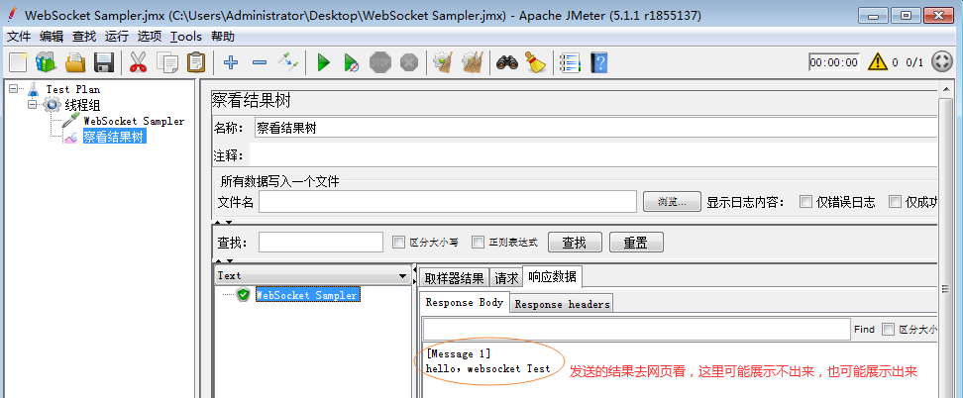The height and width of the screenshot is (398, 963).
Task: Open the Tools menu
Action: pos(186,37)
